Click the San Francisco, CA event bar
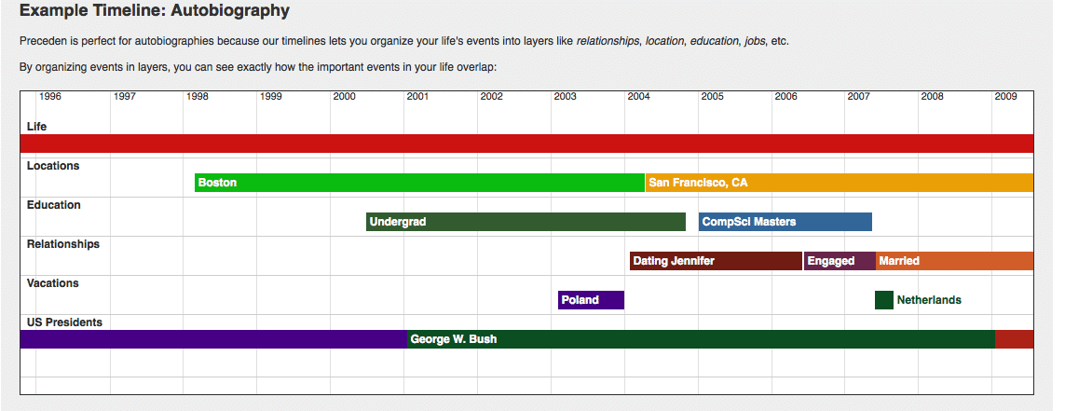 coord(839,183)
